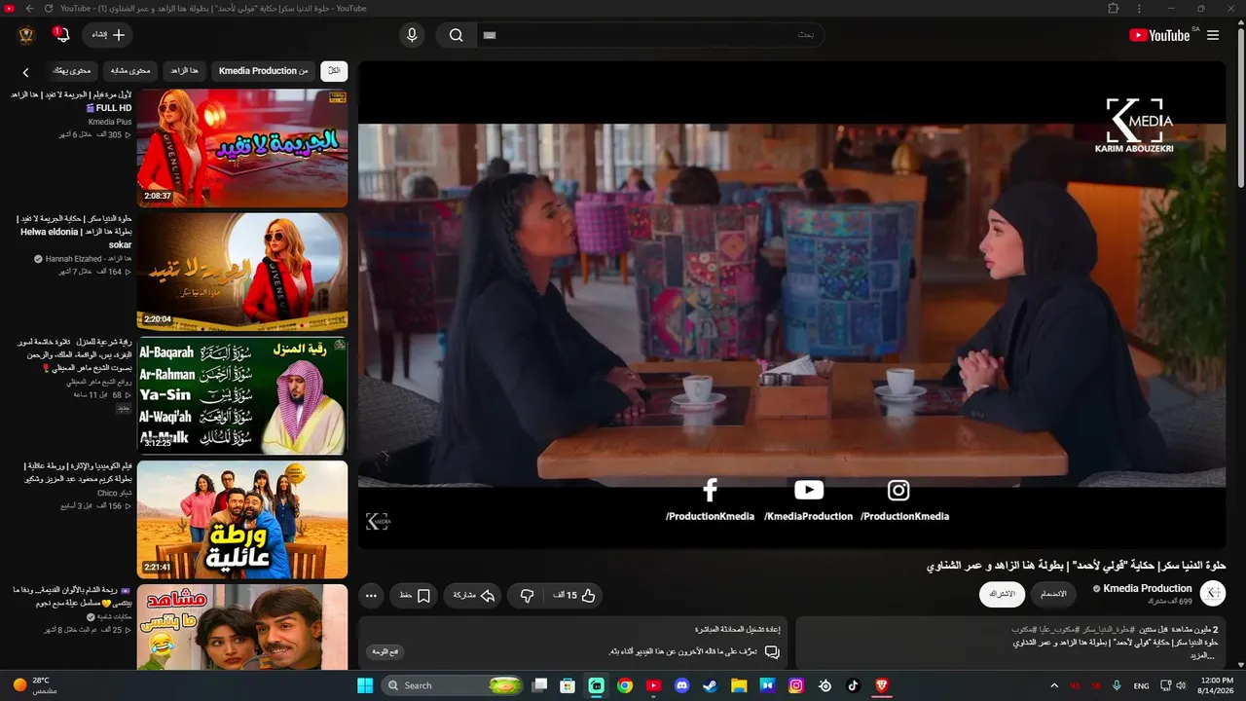Open notifications bell with unread badge
The height and width of the screenshot is (701, 1246).
62,35
